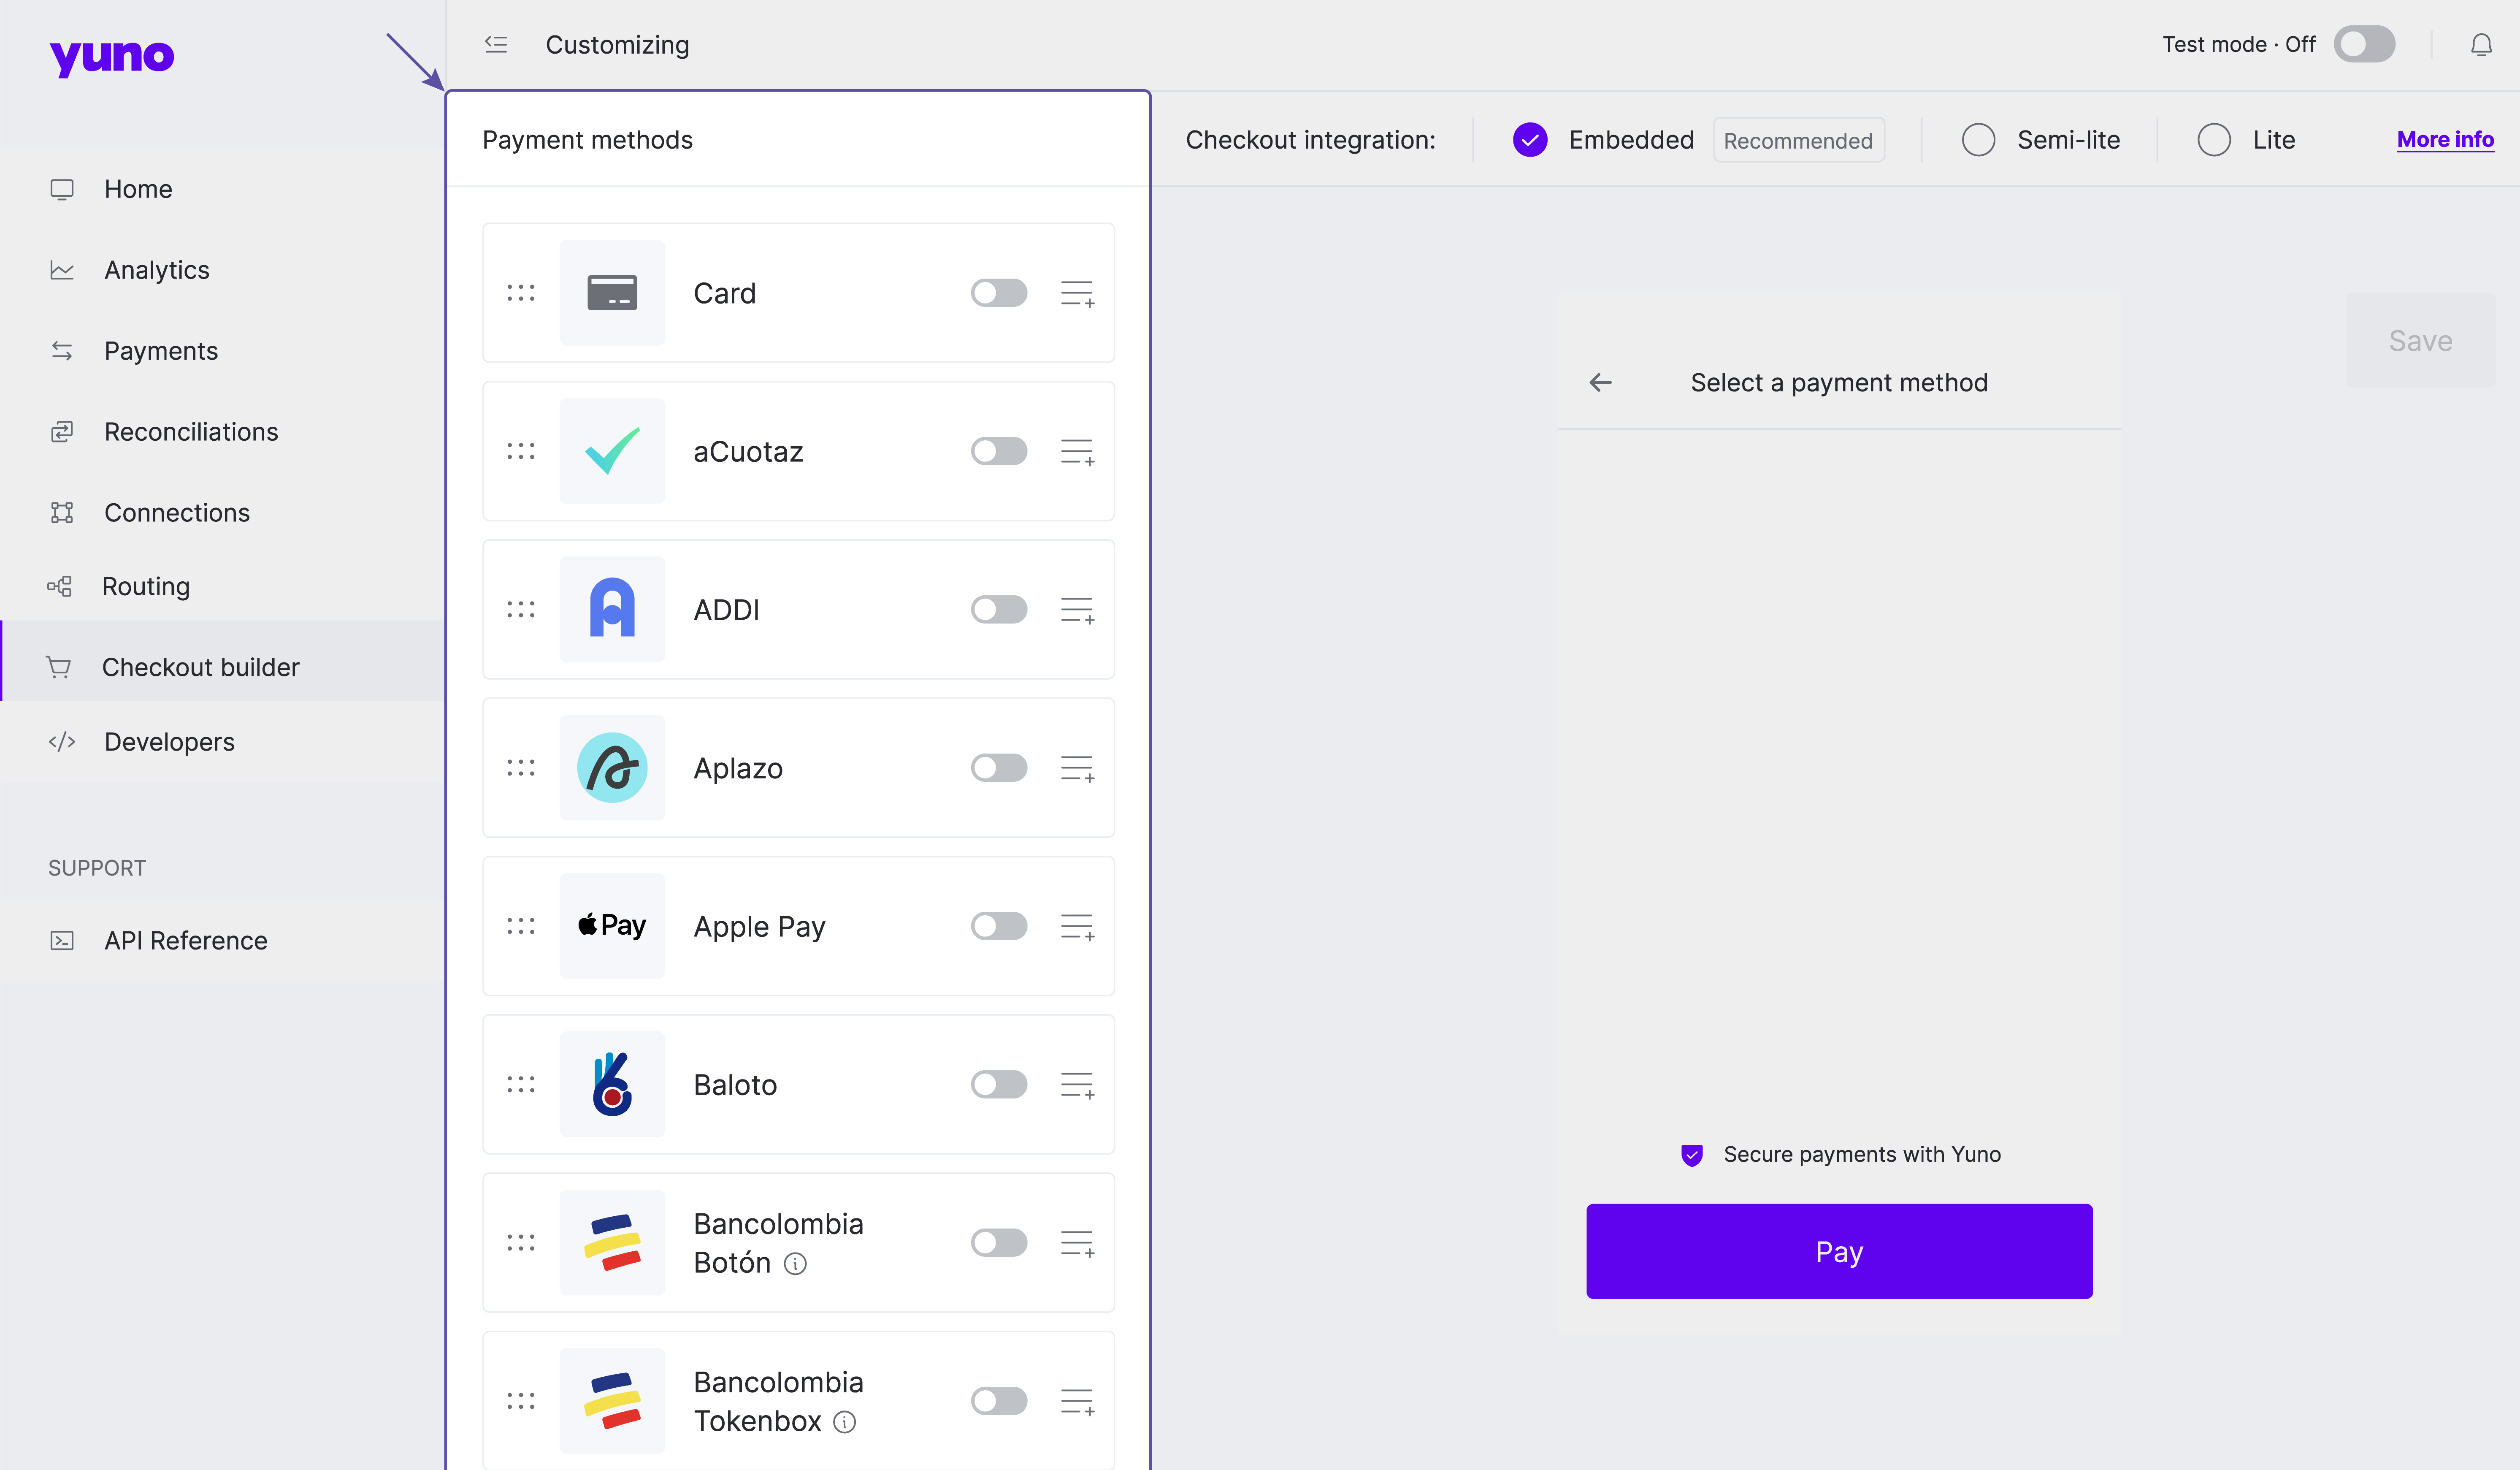Click the yuno logo
The image size is (2520, 1470).
(x=111, y=56)
